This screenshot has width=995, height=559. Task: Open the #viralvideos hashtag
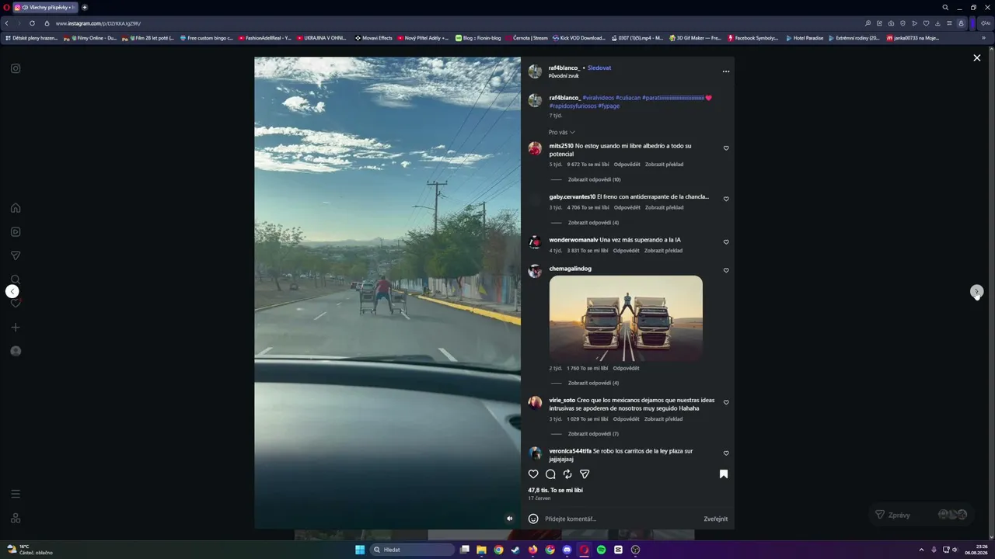(598, 98)
